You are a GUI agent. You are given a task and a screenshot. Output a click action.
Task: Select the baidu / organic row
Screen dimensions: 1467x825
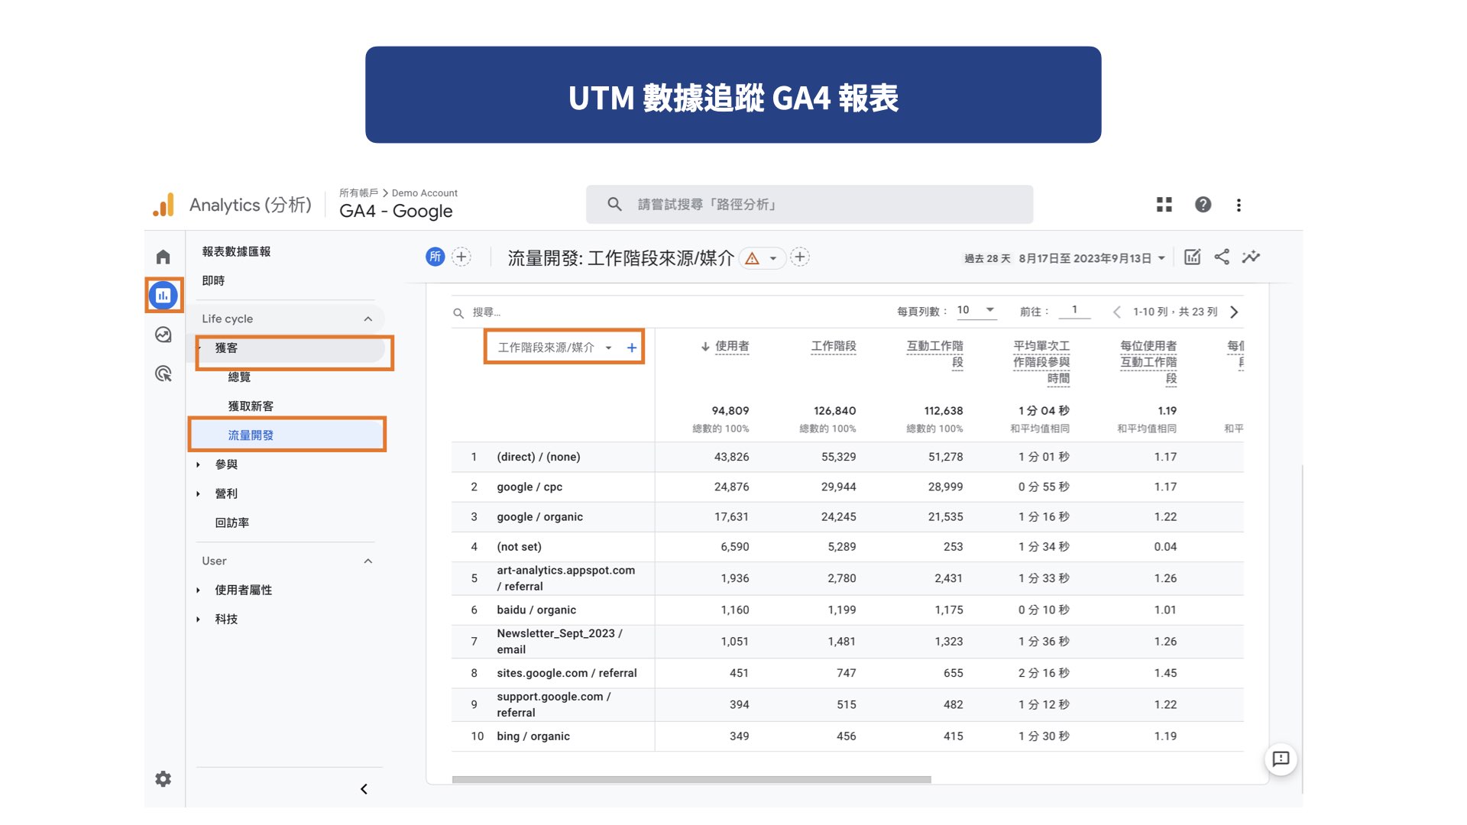847,610
